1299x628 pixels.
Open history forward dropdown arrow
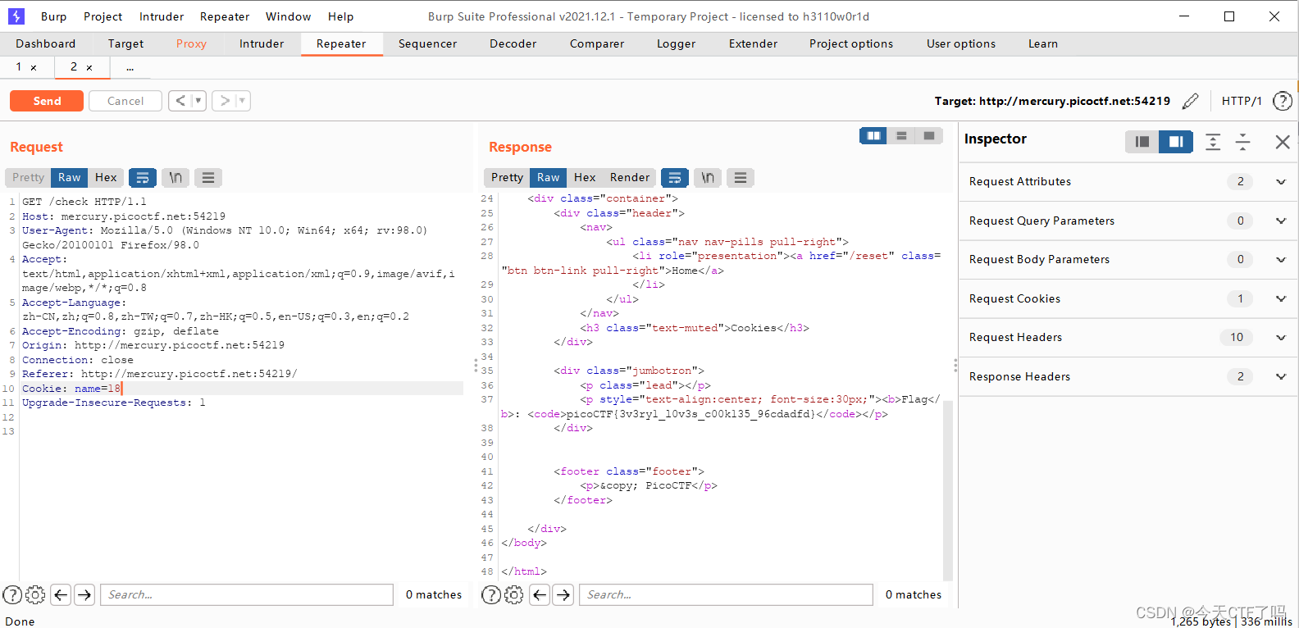point(242,101)
